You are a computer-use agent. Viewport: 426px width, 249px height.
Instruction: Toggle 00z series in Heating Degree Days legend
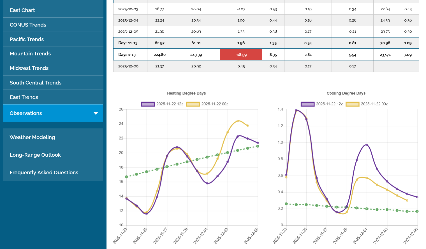tap(207, 104)
